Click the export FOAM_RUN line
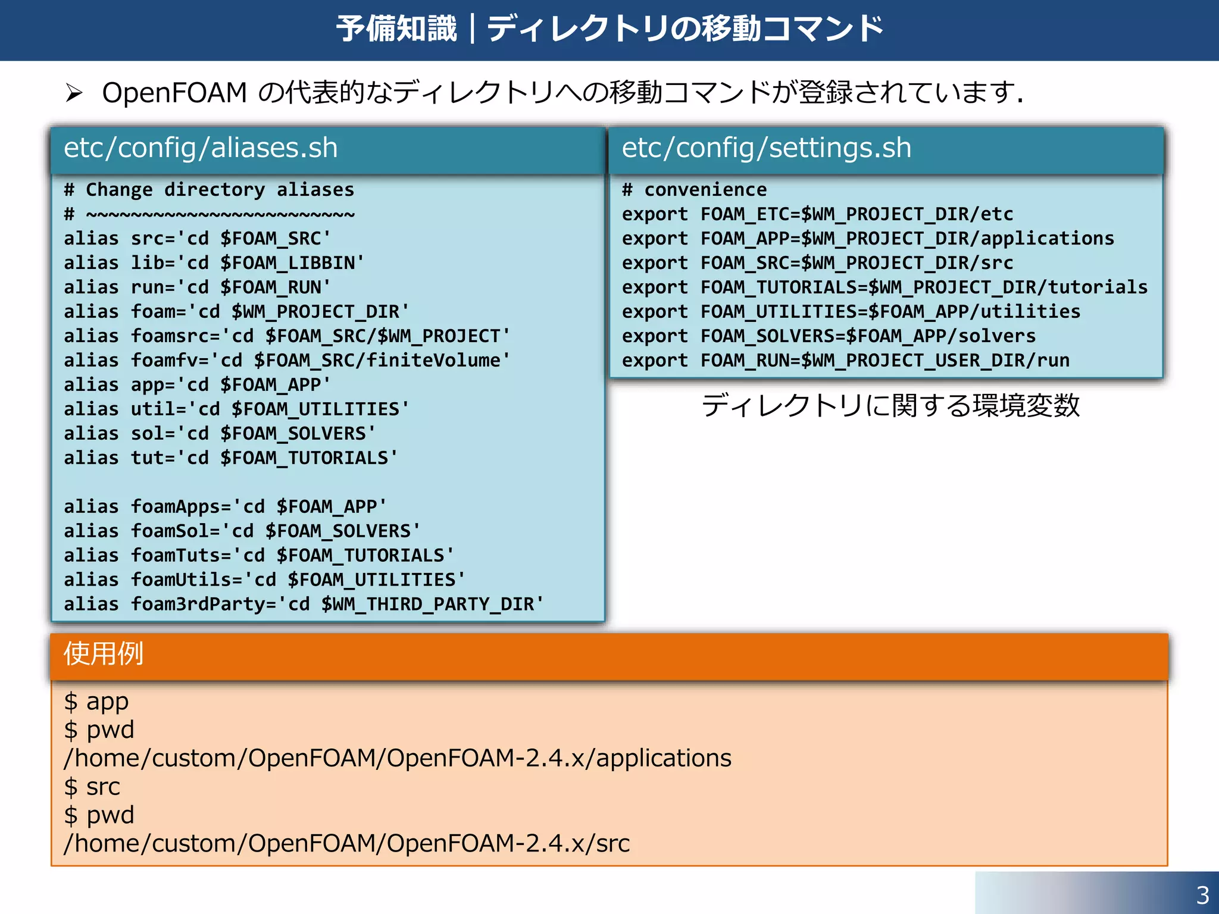Image resolution: width=1219 pixels, height=914 pixels. (845, 361)
